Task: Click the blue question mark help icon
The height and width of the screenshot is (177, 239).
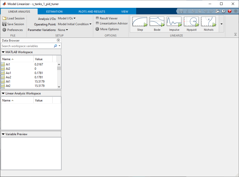Action: pos(224,11)
